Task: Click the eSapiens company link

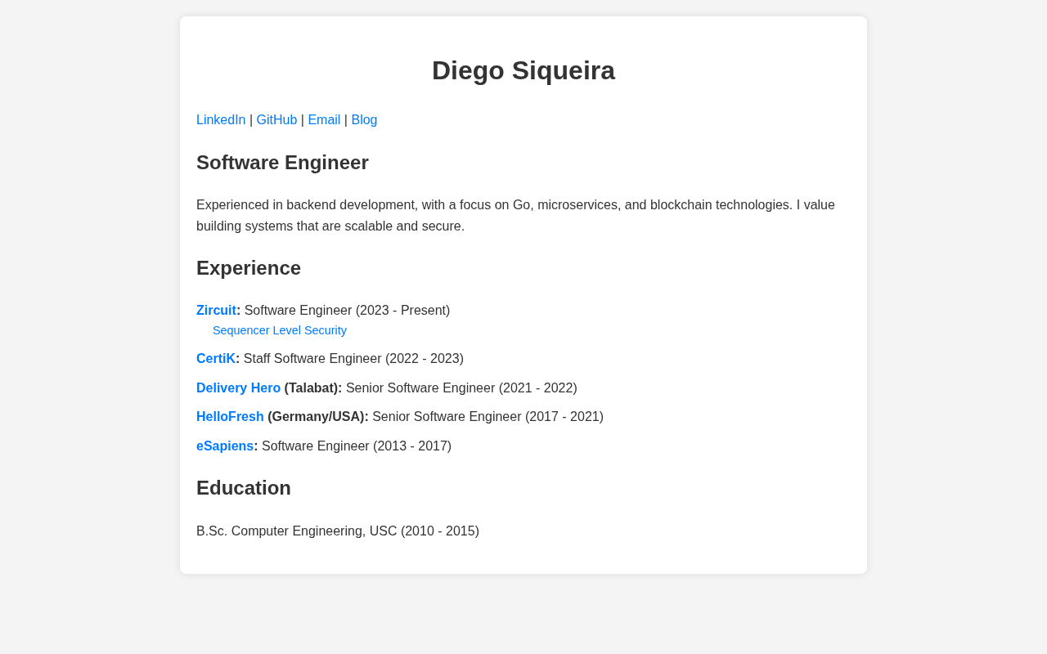Action: [225, 446]
